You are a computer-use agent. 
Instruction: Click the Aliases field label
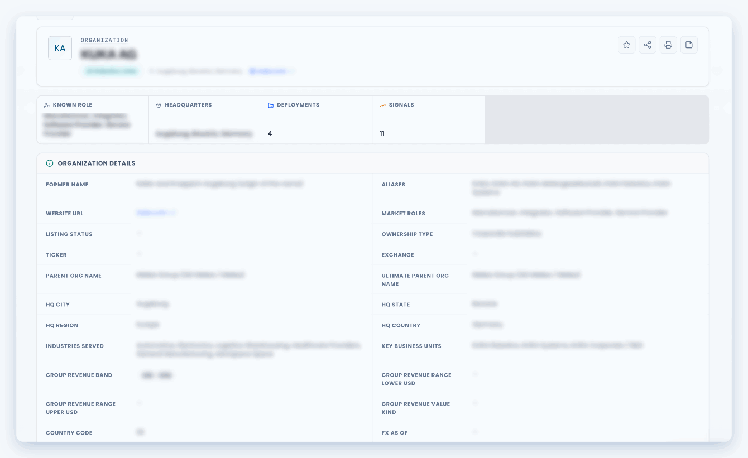(394, 185)
